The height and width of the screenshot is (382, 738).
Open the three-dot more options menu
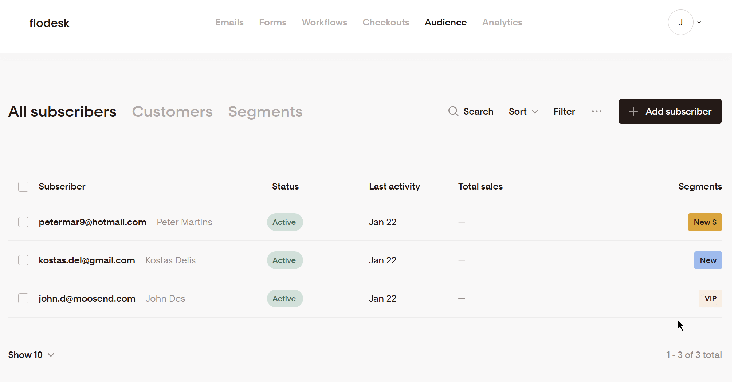click(596, 111)
